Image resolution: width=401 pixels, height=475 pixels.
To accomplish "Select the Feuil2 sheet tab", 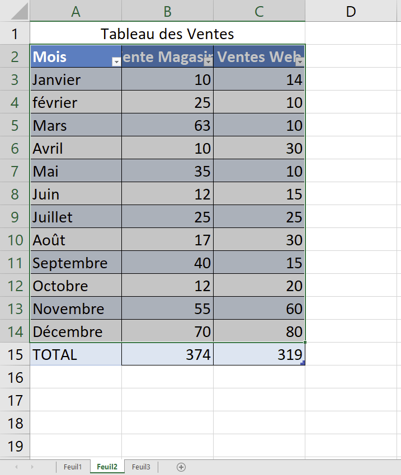I will (x=107, y=467).
